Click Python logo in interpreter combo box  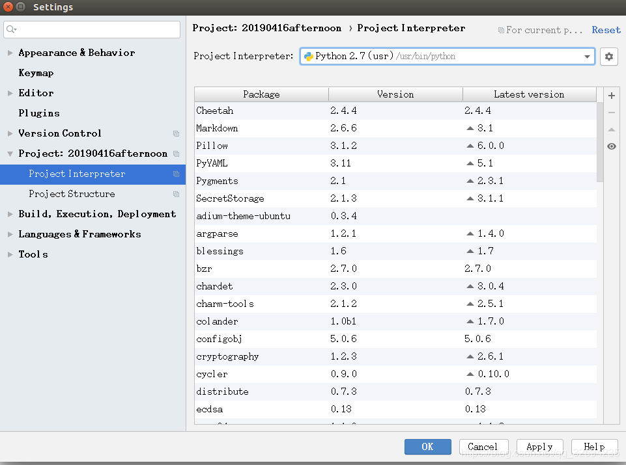(309, 56)
